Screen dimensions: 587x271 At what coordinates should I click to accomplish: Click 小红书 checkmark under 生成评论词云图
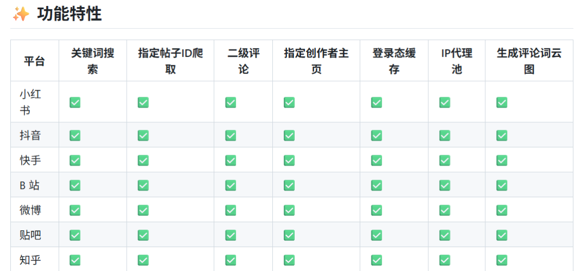click(502, 102)
